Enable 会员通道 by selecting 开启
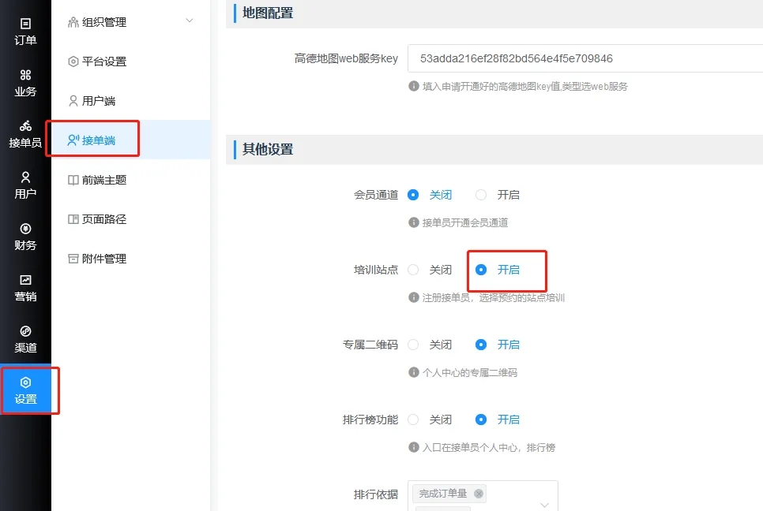 (481, 195)
